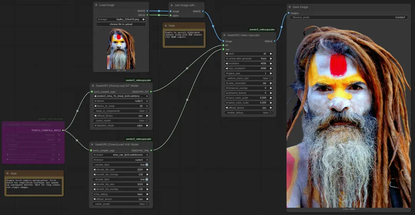
Task: Collapse the Load Image node via its title dot
Action: pos(96,5)
